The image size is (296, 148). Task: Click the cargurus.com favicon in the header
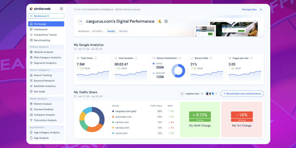click(81, 21)
